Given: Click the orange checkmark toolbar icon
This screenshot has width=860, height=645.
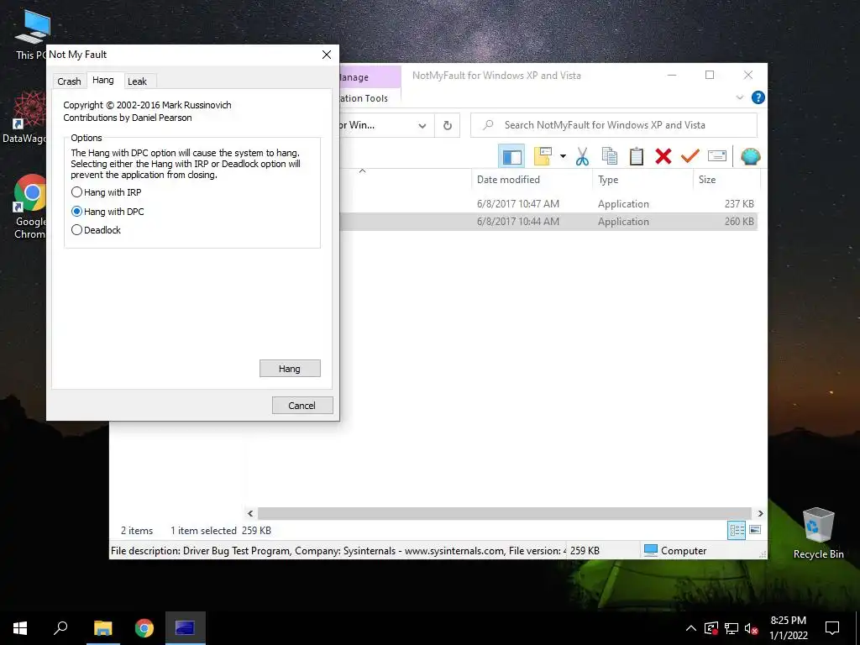Looking at the screenshot, I should [690, 156].
